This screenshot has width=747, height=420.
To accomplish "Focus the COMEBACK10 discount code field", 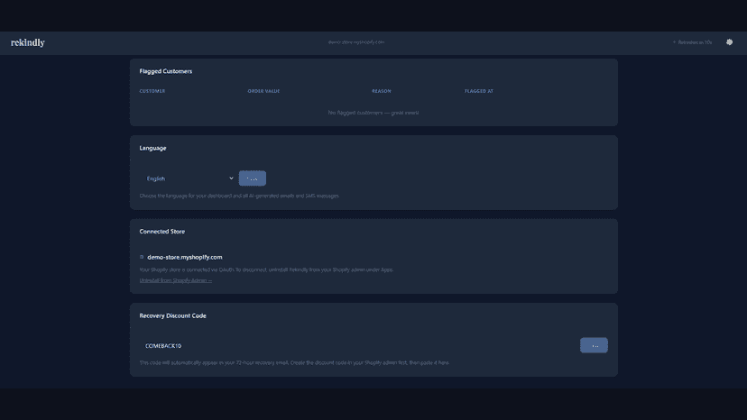I will coord(357,346).
